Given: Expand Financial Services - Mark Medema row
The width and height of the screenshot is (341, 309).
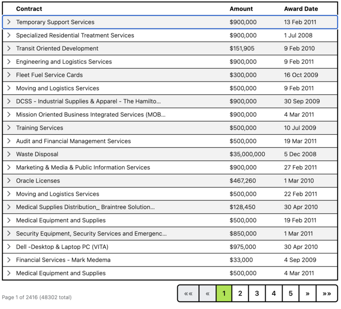Looking at the screenshot, I should 9,260.
